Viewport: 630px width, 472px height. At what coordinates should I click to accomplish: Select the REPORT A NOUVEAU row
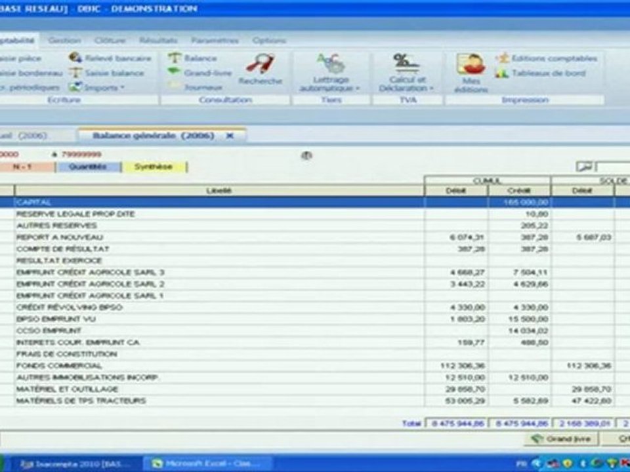(315, 237)
